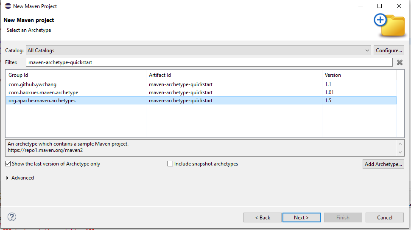The width and height of the screenshot is (411, 230).
Task: Maximize the New Maven Project window
Action: [380, 6]
